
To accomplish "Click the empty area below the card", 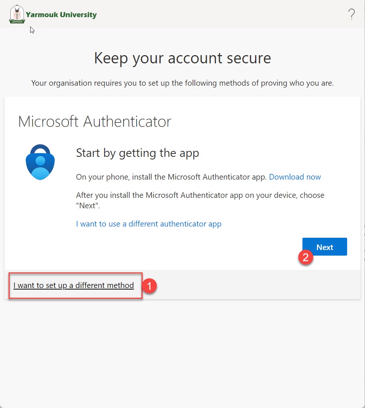I will (182, 351).
